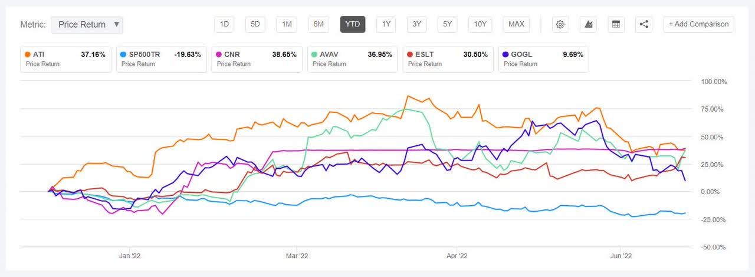The width and height of the screenshot is (755, 277).
Task: Select the 5D time range button
Action: (x=255, y=24)
